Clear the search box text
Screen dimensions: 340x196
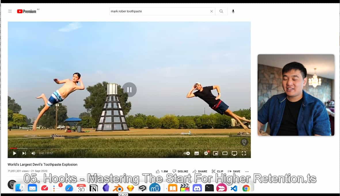click(x=212, y=11)
